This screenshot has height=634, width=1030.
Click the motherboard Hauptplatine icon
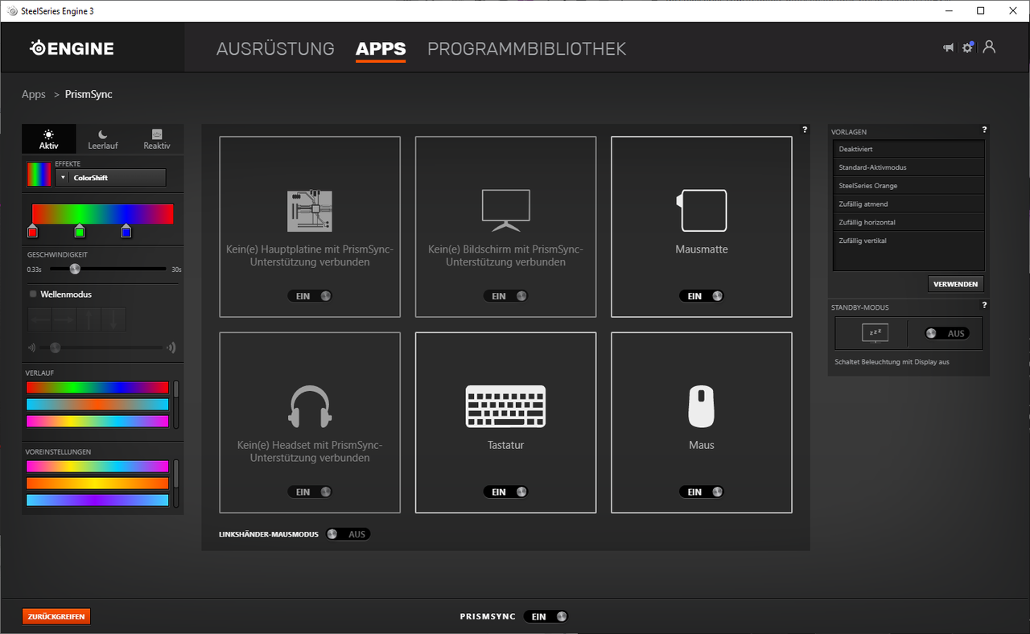[310, 211]
